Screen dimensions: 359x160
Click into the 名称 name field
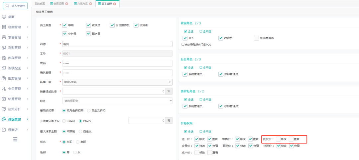point(117,44)
